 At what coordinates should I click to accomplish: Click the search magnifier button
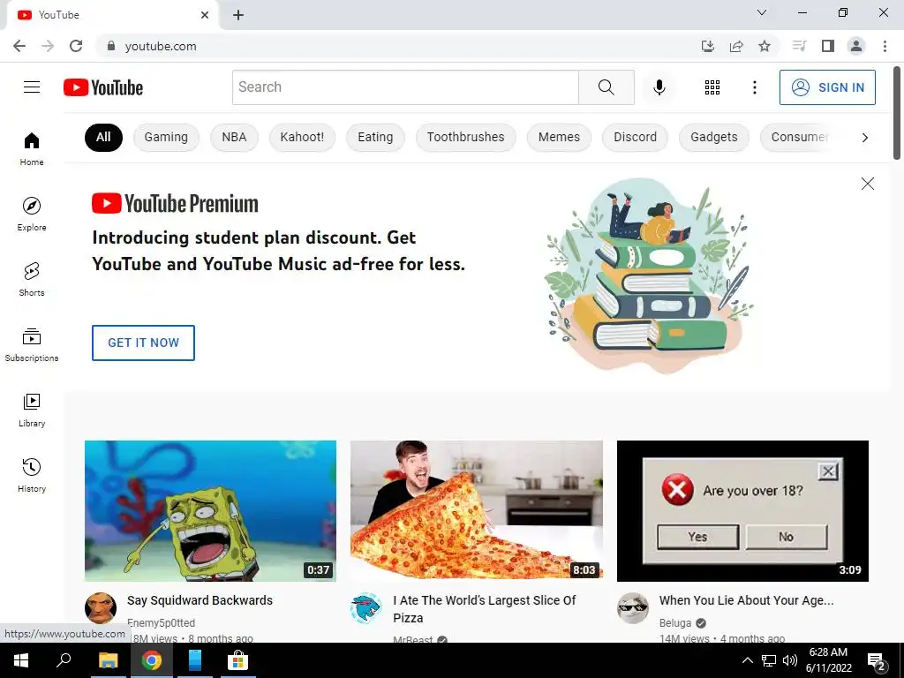click(606, 87)
